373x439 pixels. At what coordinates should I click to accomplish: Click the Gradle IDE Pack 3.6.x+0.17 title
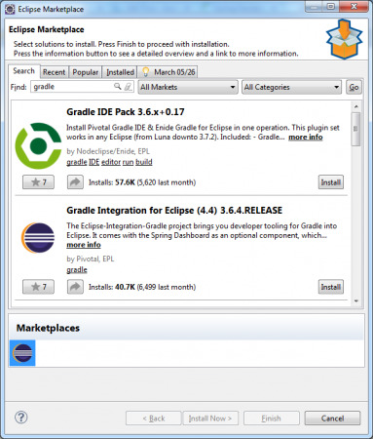[x=126, y=112]
